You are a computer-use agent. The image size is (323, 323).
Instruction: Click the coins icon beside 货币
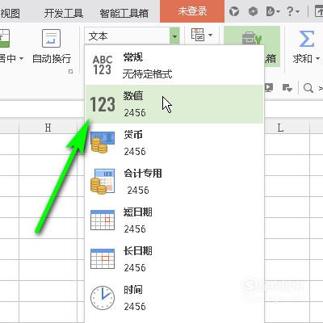click(x=102, y=142)
